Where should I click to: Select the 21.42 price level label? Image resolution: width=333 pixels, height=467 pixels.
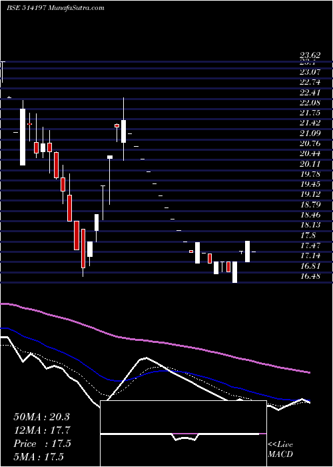310,123
